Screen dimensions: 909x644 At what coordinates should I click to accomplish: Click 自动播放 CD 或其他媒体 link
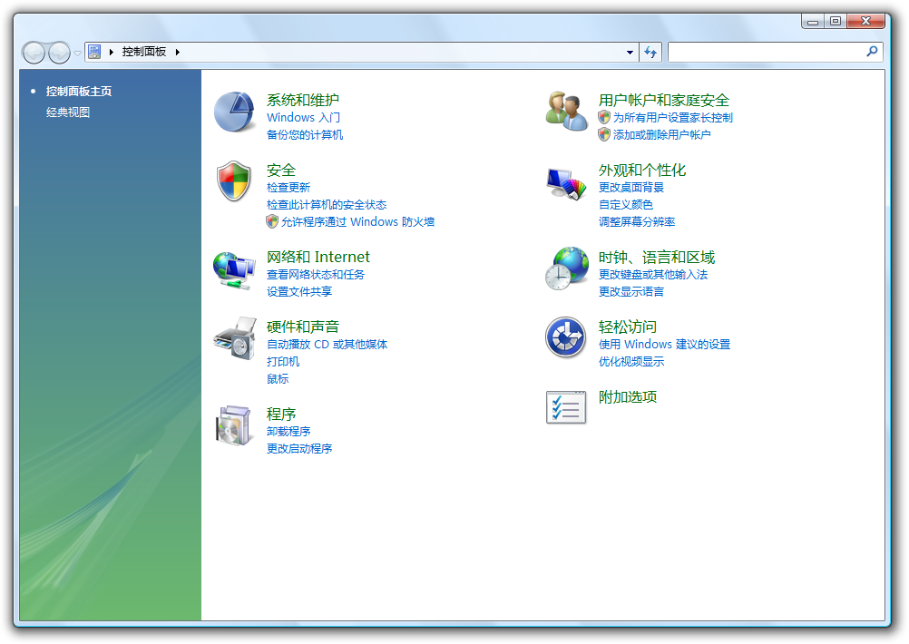pyautogui.click(x=327, y=345)
